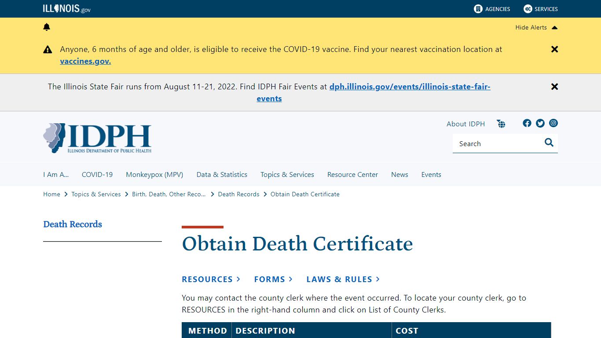Go to Topics & Services breadcrumb
The height and width of the screenshot is (338, 601).
pyautogui.click(x=96, y=194)
